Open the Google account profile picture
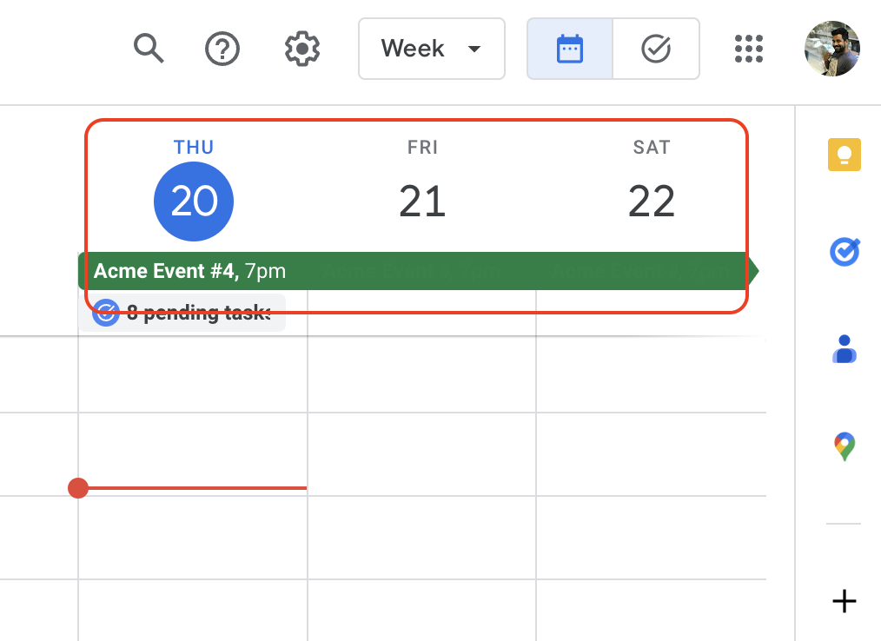The height and width of the screenshot is (641, 881). pos(831,49)
